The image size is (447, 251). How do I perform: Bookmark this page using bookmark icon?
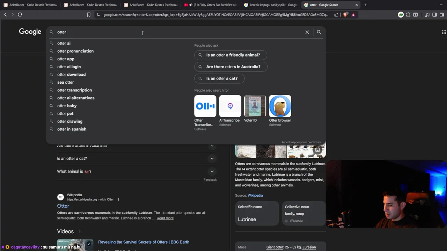point(89,15)
